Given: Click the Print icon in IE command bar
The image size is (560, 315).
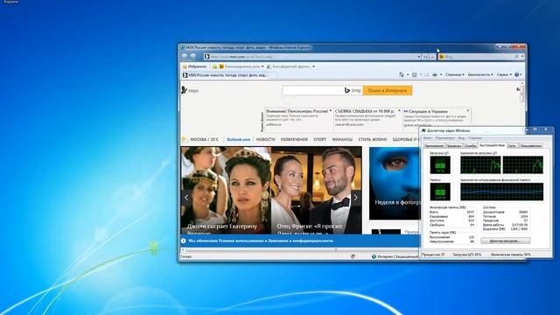Looking at the screenshot, I should pyautogui.click(x=435, y=74).
